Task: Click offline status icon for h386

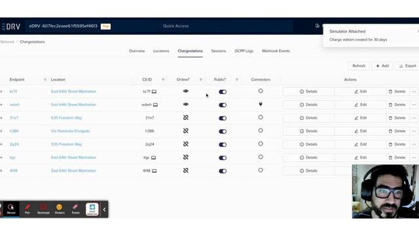Action: [186, 131]
